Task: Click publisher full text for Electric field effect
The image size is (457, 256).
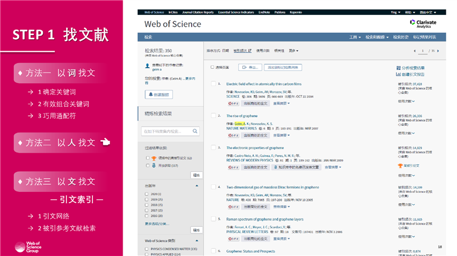Action: click(x=255, y=103)
